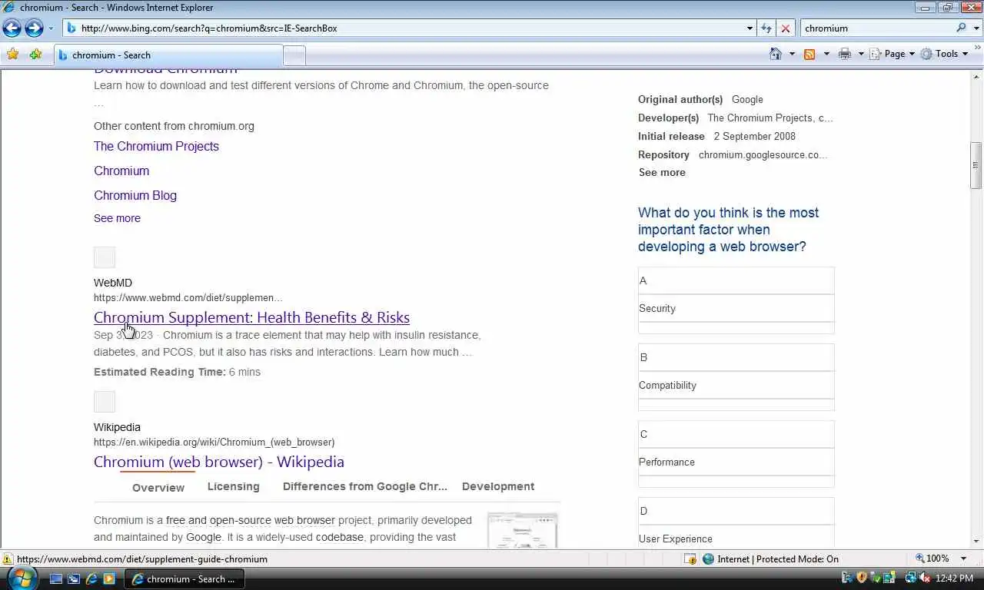Screen dimensions: 984x590
Task: Open the Tools menu
Action: (x=944, y=54)
